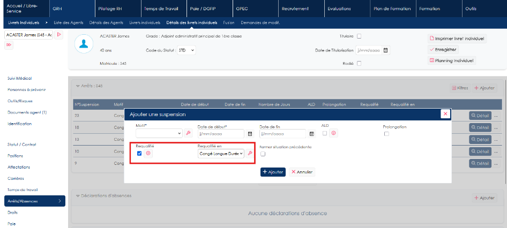
Task: Open Détail for suspension 23
Action: pos(480,115)
